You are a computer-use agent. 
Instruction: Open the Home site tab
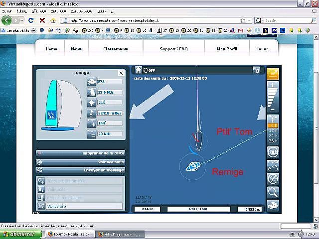click(51, 49)
